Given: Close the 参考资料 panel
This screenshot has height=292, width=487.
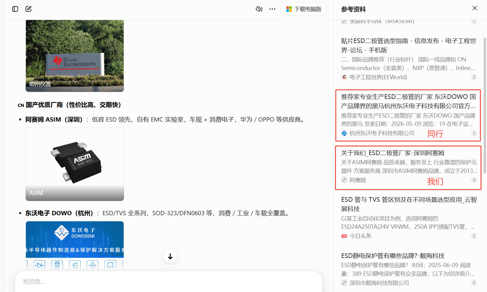Looking at the screenshot, I should pos(475,8).
